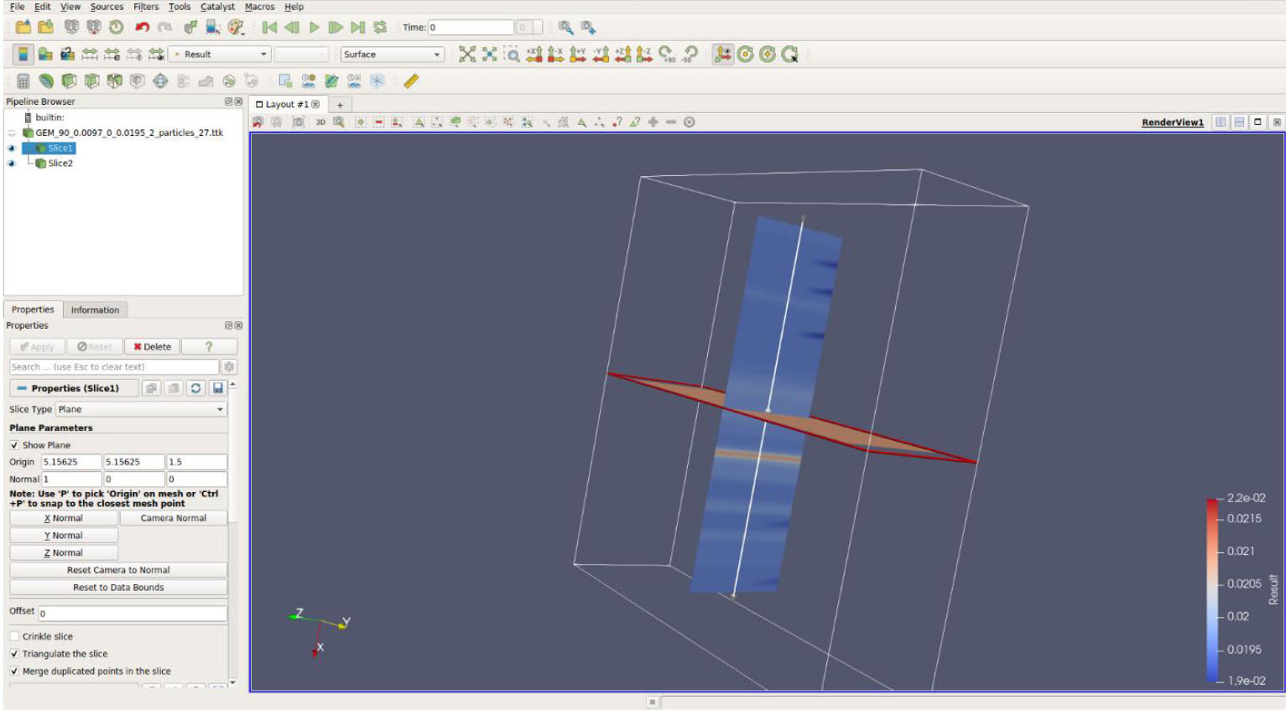Click the Edit Color Map icon
This screenshot has width=1286, height=710.
45,54
